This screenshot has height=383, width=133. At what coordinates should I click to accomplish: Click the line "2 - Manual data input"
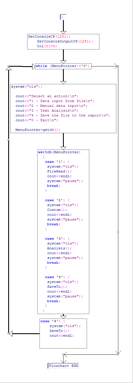coord(52,106)
